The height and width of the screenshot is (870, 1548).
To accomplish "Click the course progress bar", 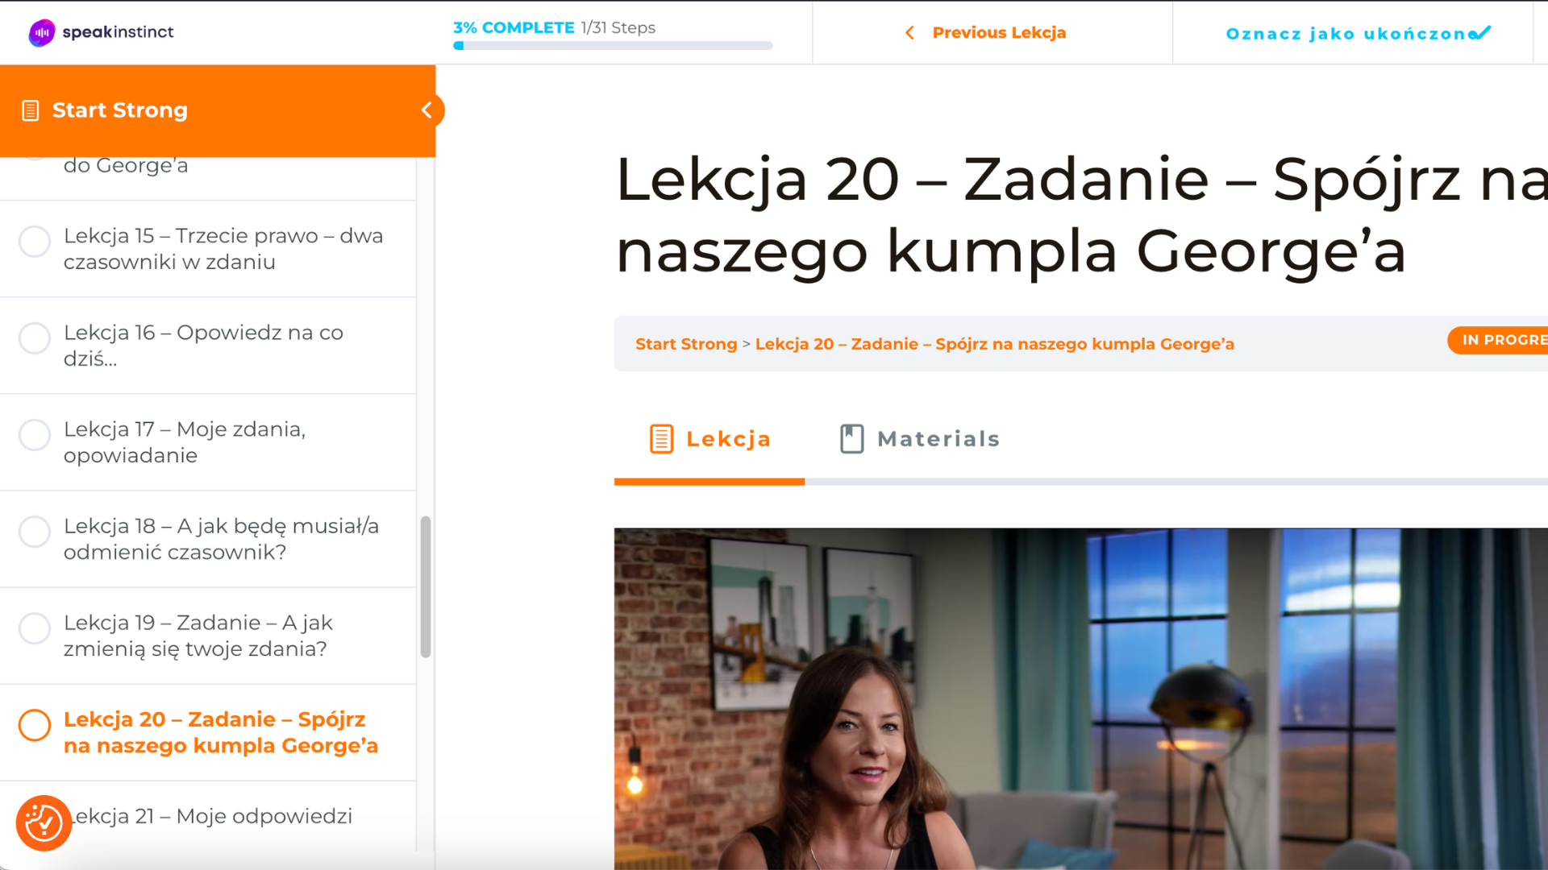I will pyautogui.click(x=613, y=46).
